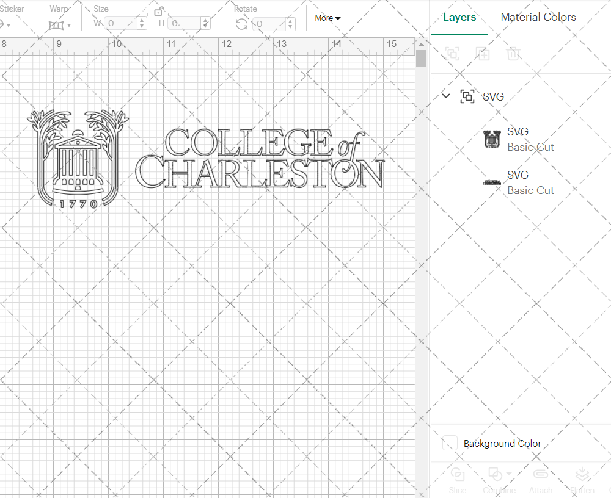Click the Rotate icon
Screen dimensions: 611x498
(x=241, y=24)
